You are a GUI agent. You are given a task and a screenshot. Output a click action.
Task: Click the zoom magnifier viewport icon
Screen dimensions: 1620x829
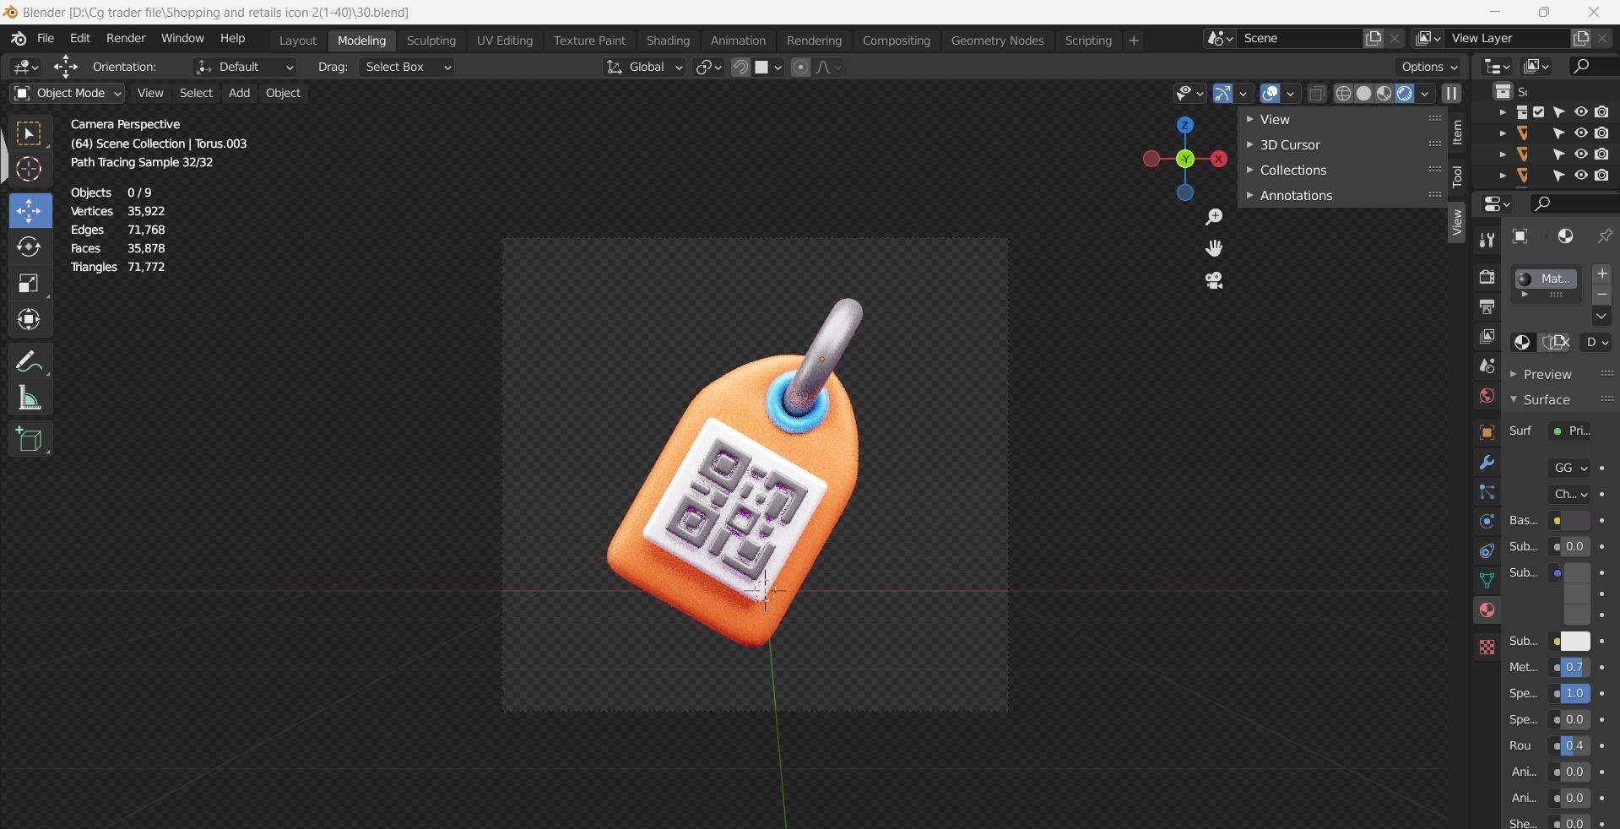click(x=1214, y=218)
